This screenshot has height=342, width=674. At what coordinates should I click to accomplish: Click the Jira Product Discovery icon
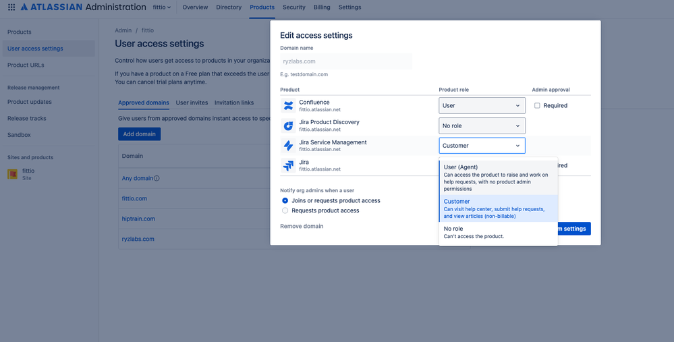click(x=289, y=125)
